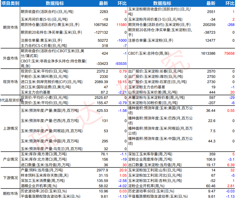Click the value 9.47 60-day historical volatility

212,191
